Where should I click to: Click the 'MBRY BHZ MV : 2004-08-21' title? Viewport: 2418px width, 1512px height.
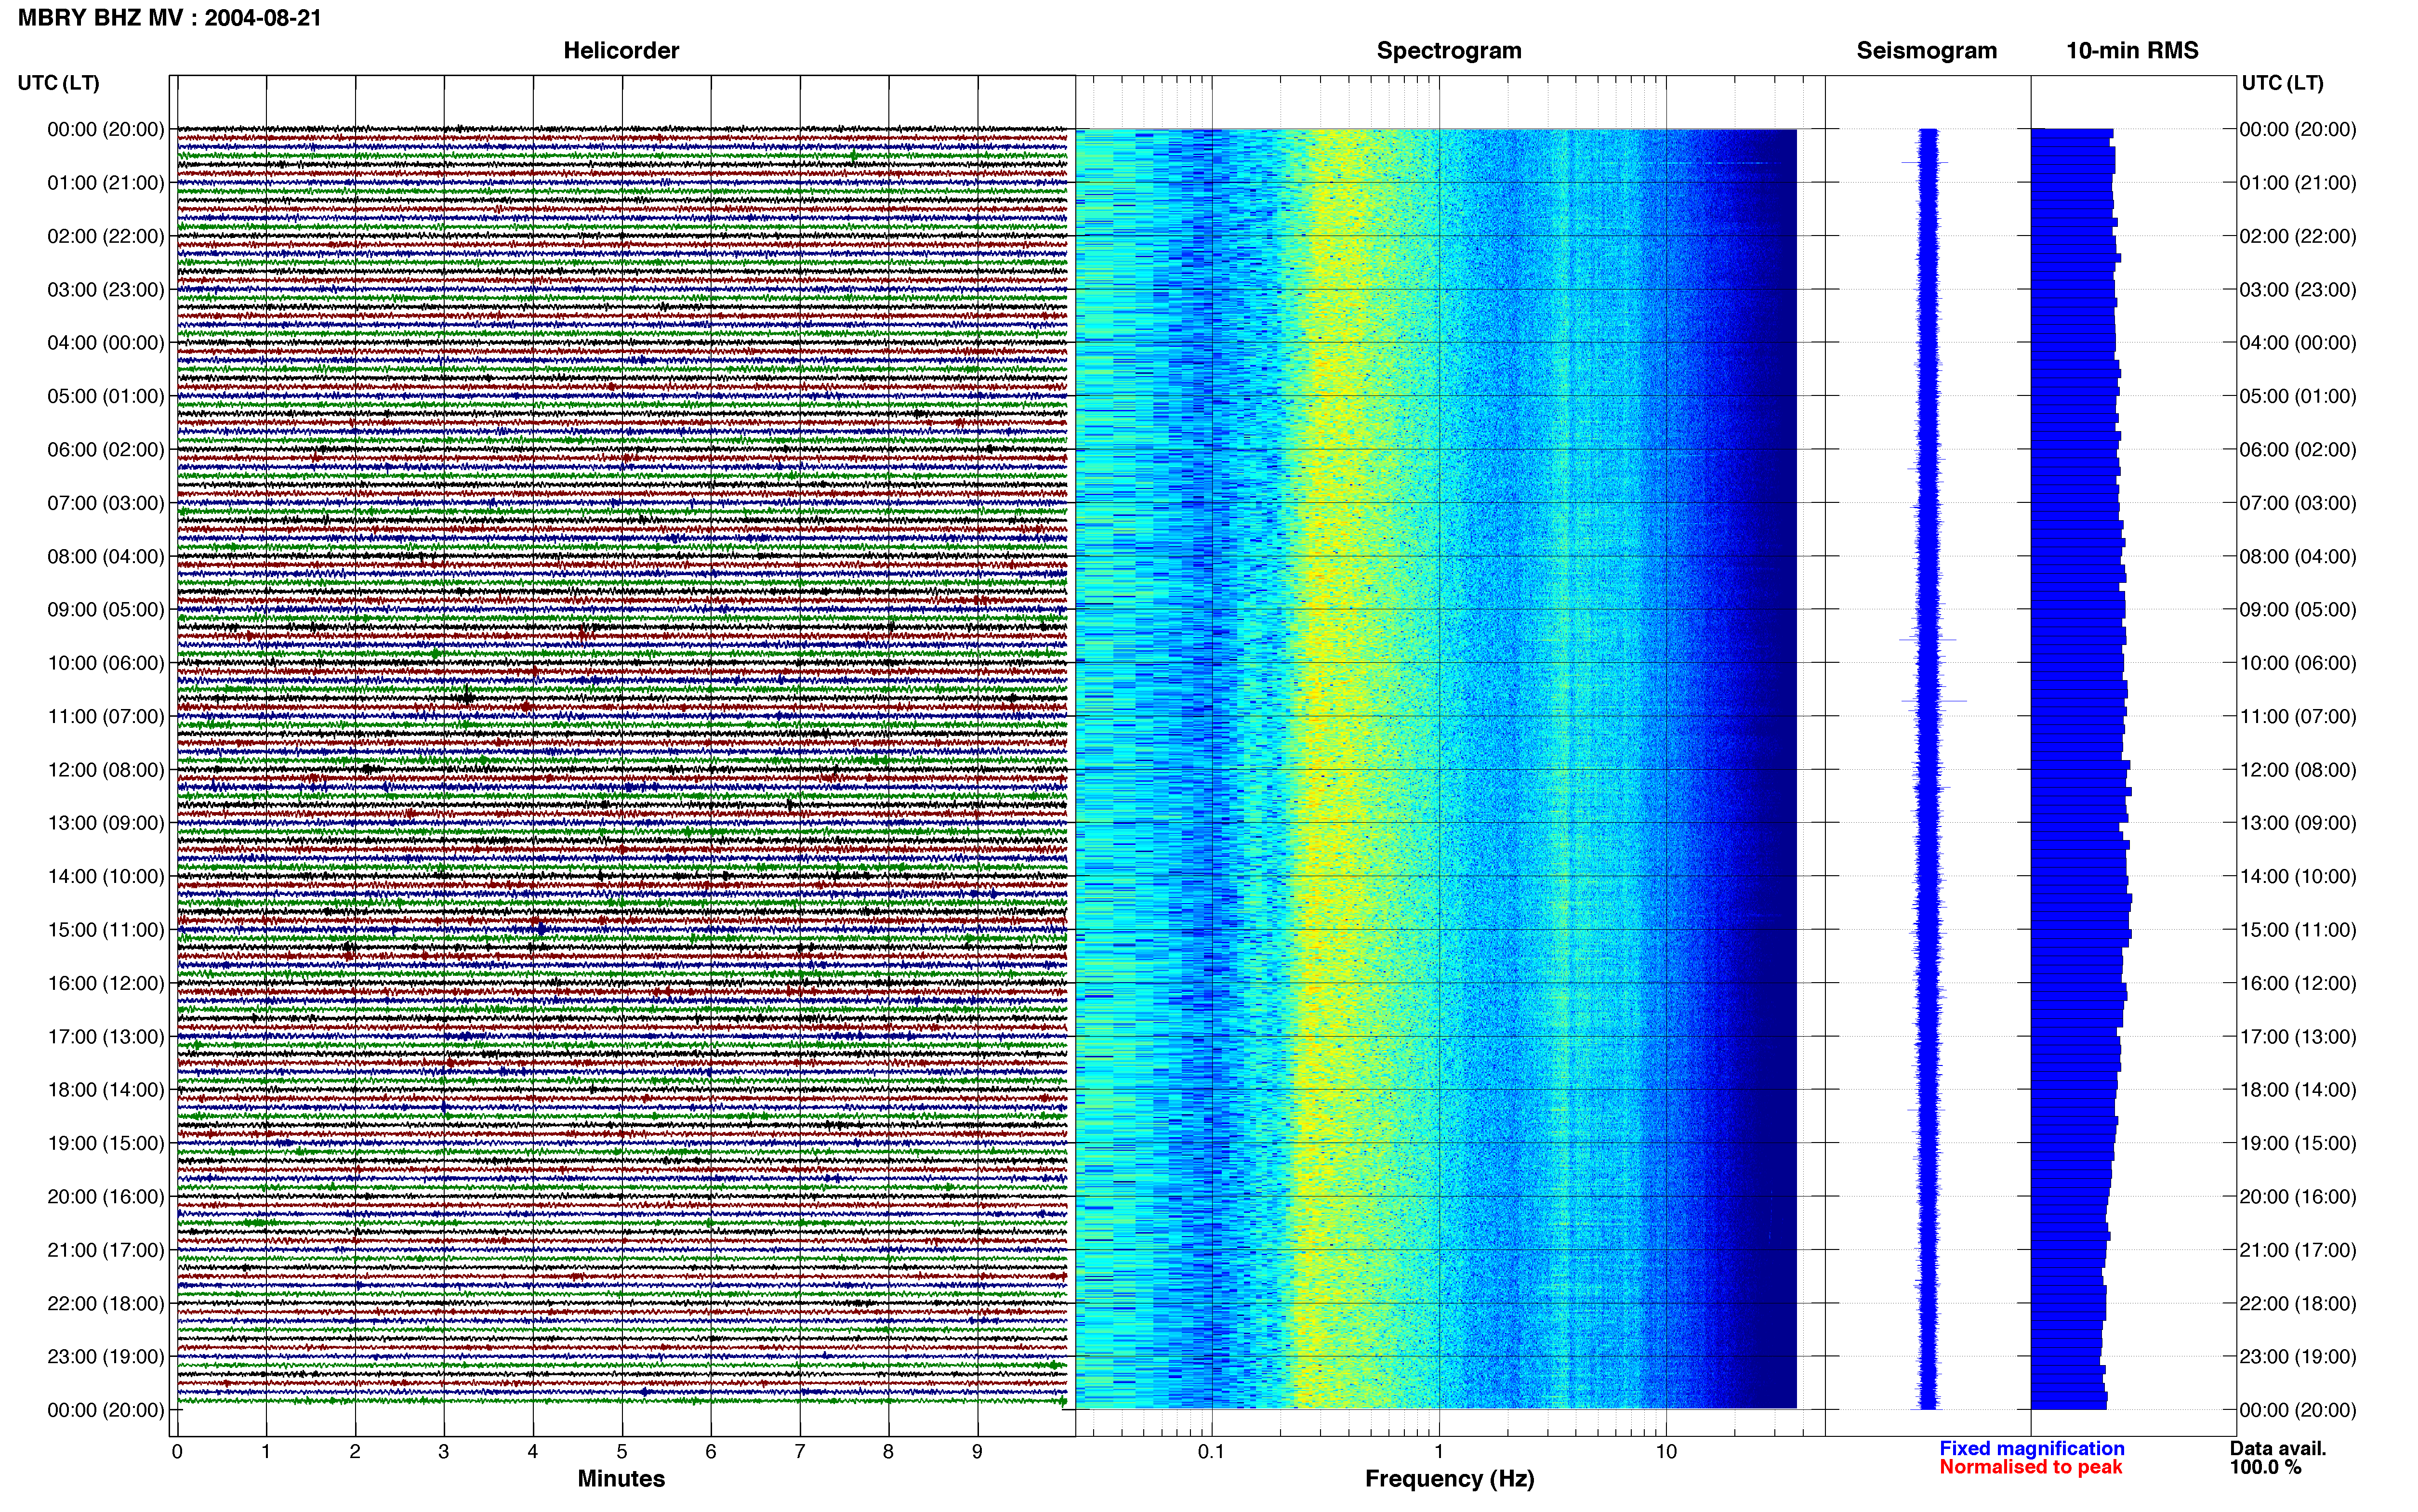tap(170, 18)
